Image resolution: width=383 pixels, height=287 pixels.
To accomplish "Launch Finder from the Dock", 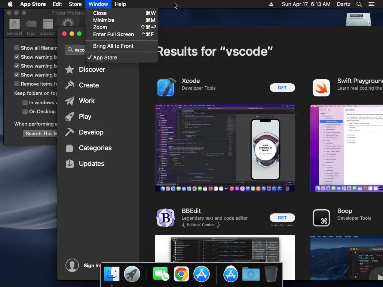I will pyautogui.click(x=112, y=274).
